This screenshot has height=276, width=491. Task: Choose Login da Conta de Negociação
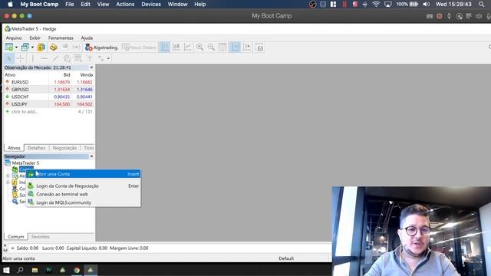pyautogui.click(x=84, y=186)
